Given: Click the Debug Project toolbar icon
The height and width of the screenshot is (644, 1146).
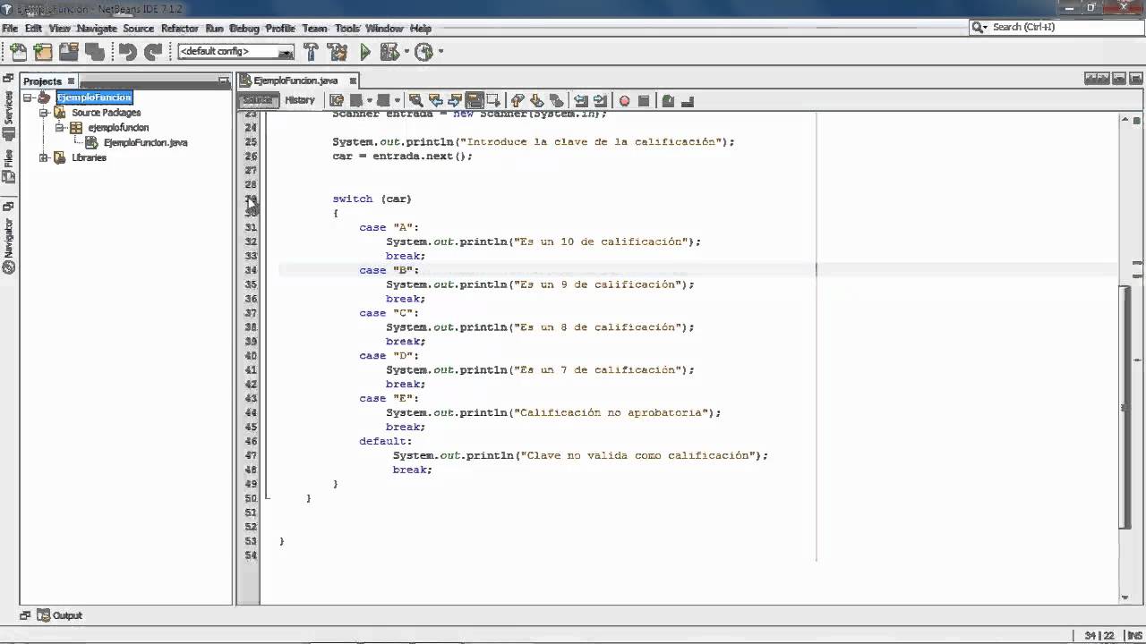Looking at the screenshot, I should tap(390, 52).
